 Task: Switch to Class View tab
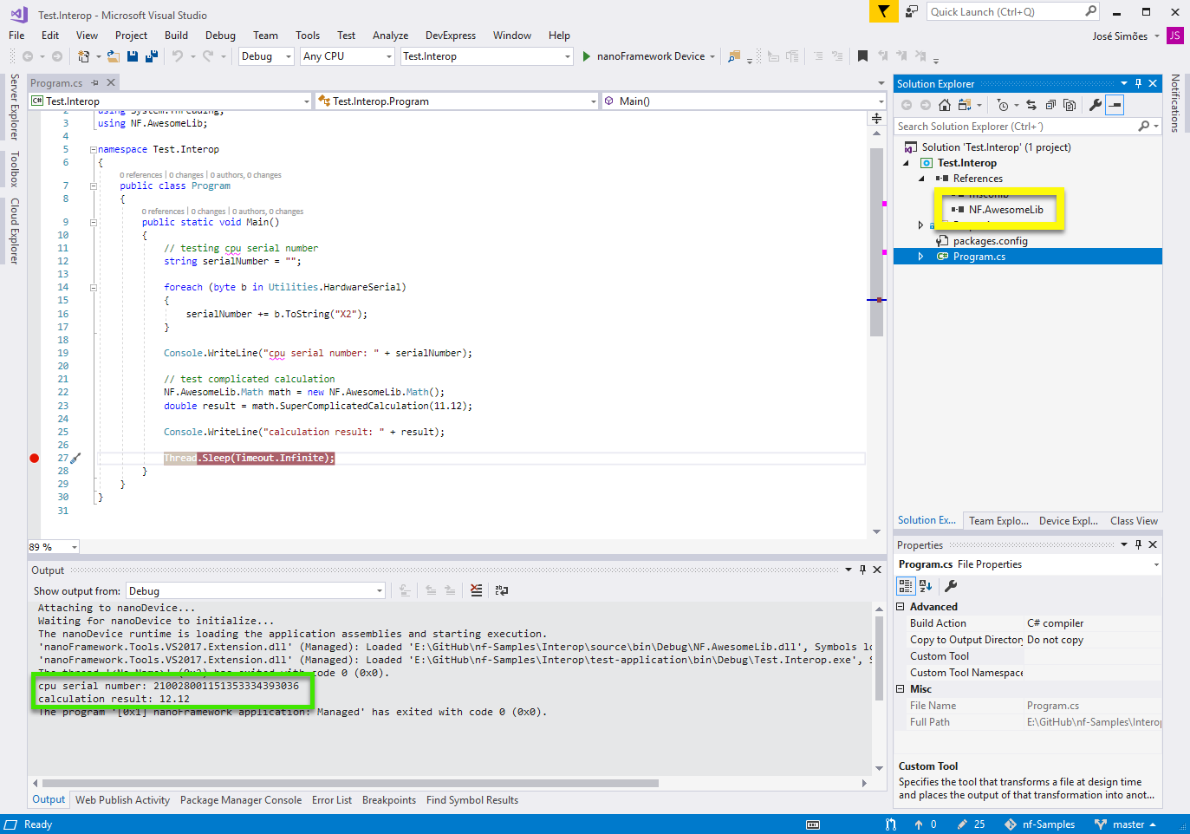click(x=1134, y=521)
